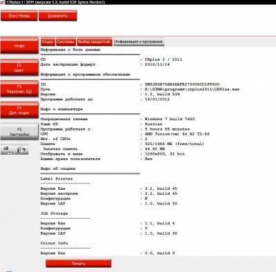
Task: Click the Colour Info subsection title
Action: click(54, 243)
